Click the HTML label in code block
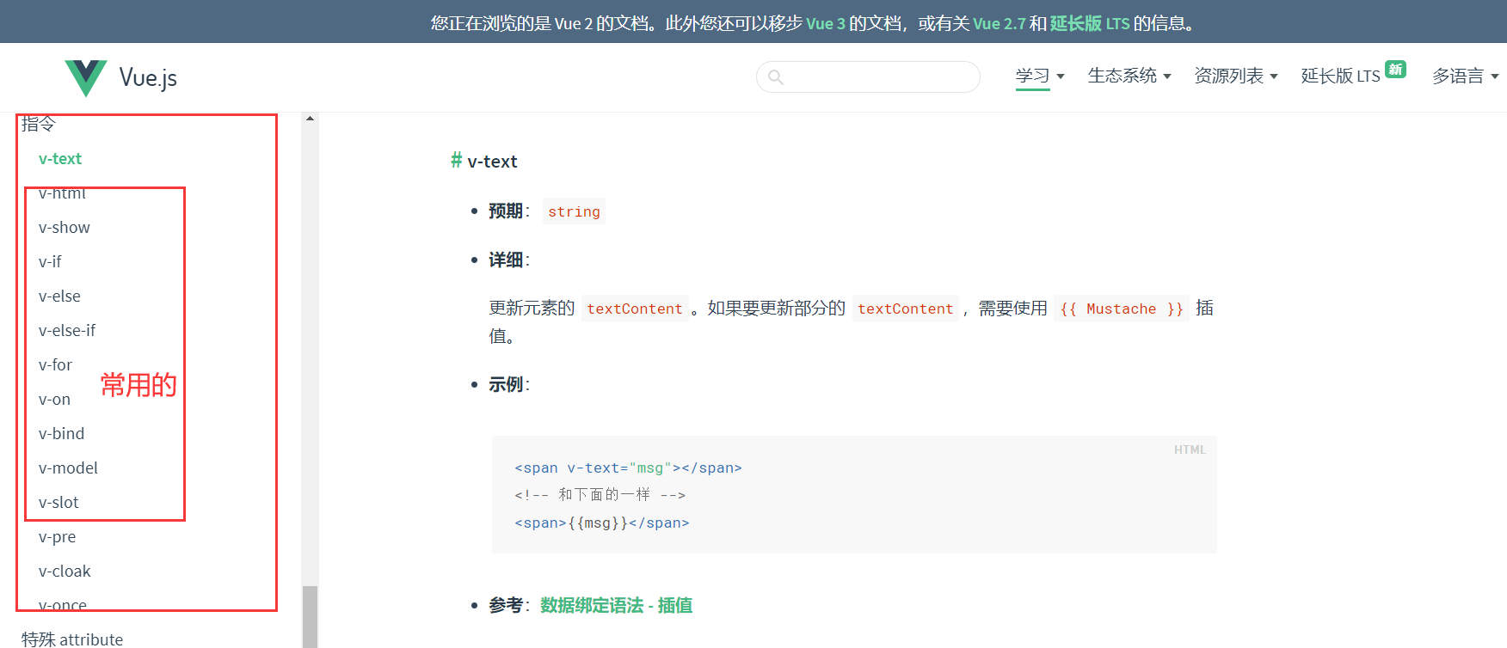Viewport: 1507px width, 648px height. (x=1190, y=449)
